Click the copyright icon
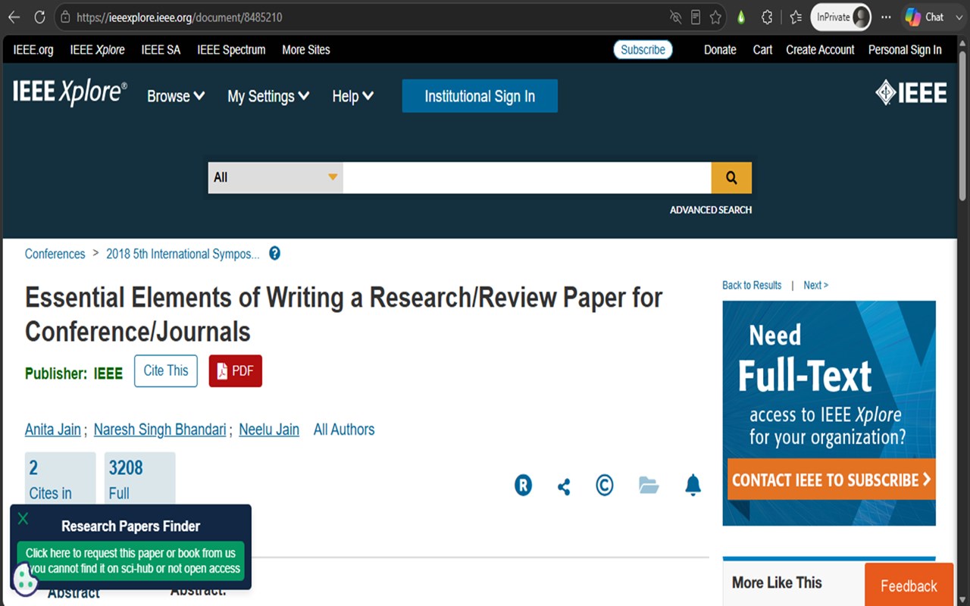970x606 pixels. 604,485
